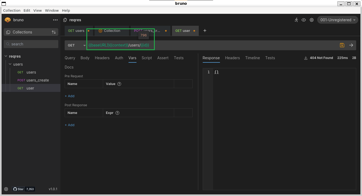Open collection settings via the gear icon

pos(311,20)
